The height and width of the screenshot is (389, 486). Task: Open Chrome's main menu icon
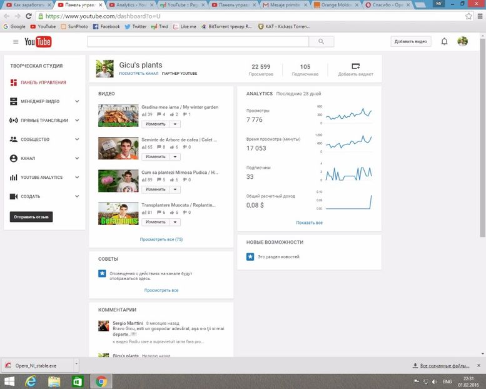480,16
